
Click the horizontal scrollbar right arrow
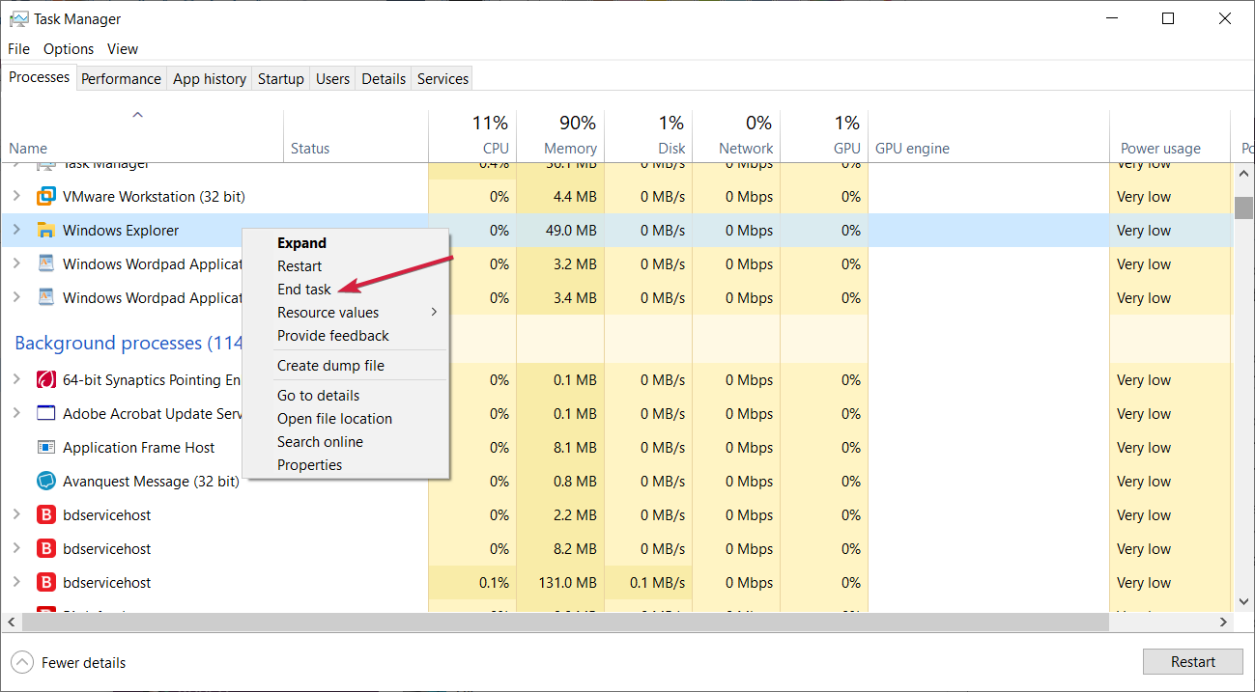click(1222, 622)
